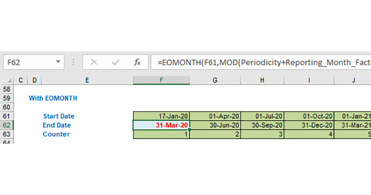Expand the Name Box dropdown arrow
The width and height of the screenshot is (371, 195).
(58, 62)
